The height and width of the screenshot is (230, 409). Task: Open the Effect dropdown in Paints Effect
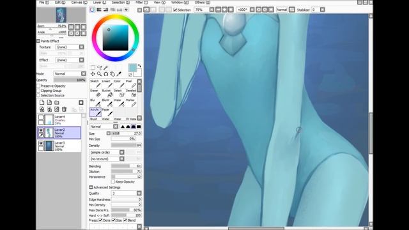click(82, 60)
